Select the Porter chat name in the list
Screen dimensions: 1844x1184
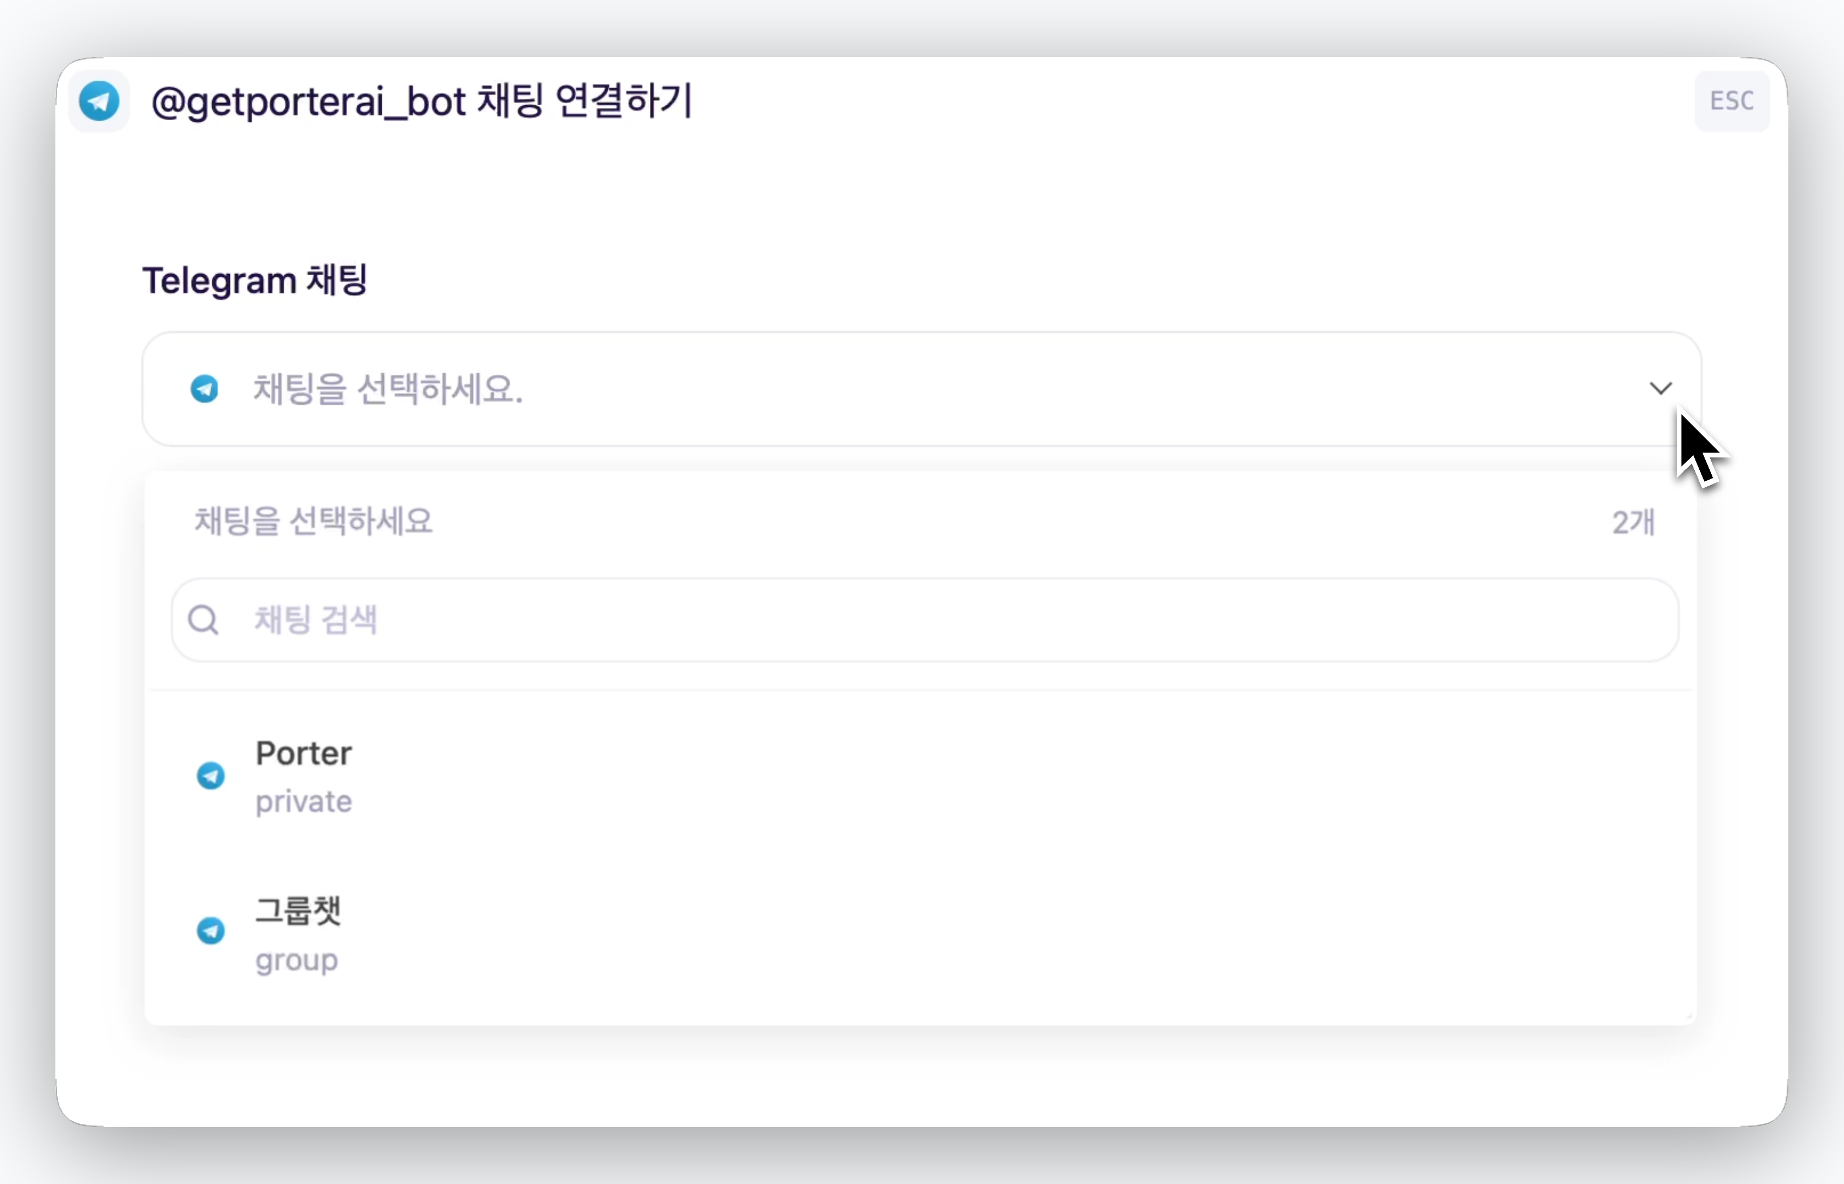click(304, 754)
